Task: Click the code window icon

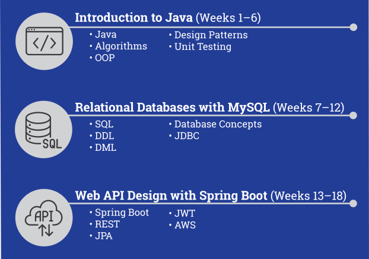Action: pyautogui.click(x=44, y=41)
